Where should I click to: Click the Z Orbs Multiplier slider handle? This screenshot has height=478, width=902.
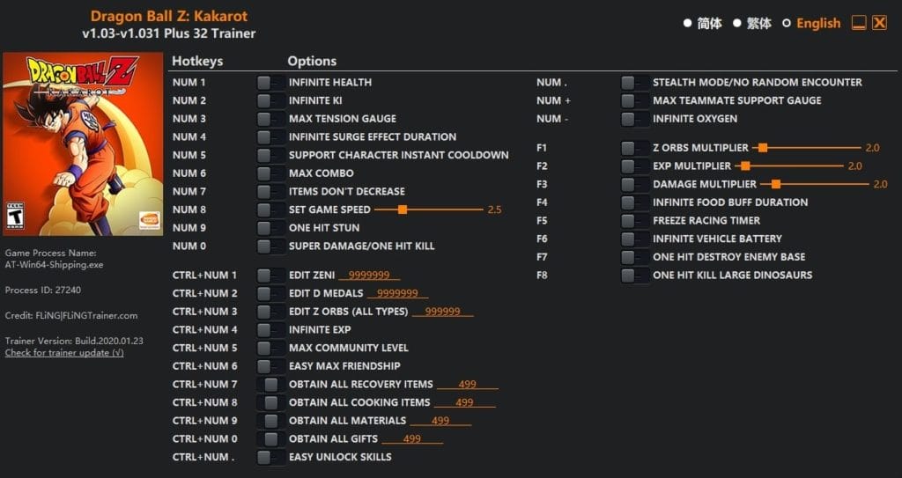coord(763,148)
